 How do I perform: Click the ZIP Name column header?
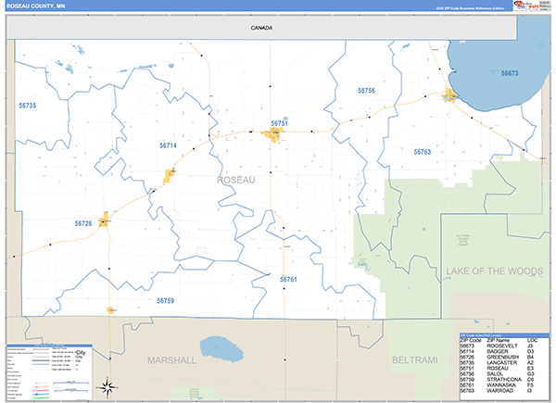pos(498,340)
